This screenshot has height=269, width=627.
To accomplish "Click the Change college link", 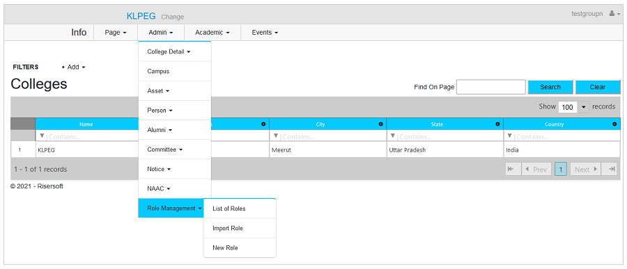I will [172, 17].
